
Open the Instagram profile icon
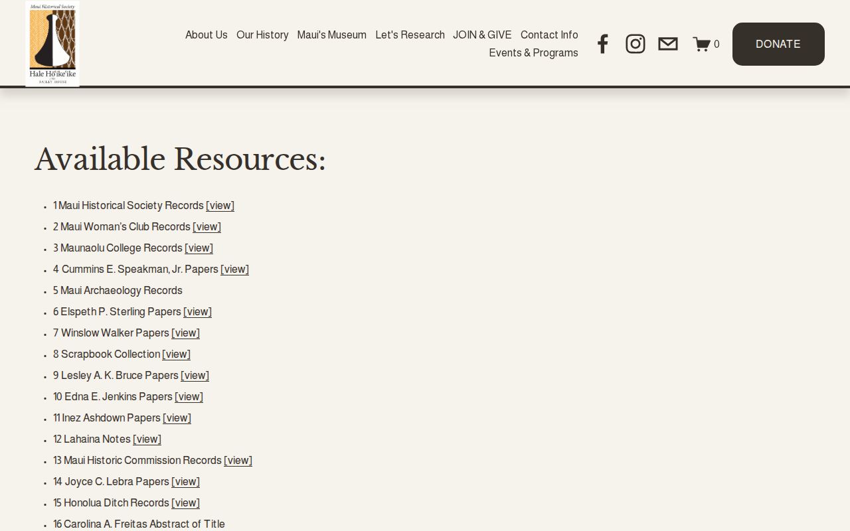[x=636, y=44]
